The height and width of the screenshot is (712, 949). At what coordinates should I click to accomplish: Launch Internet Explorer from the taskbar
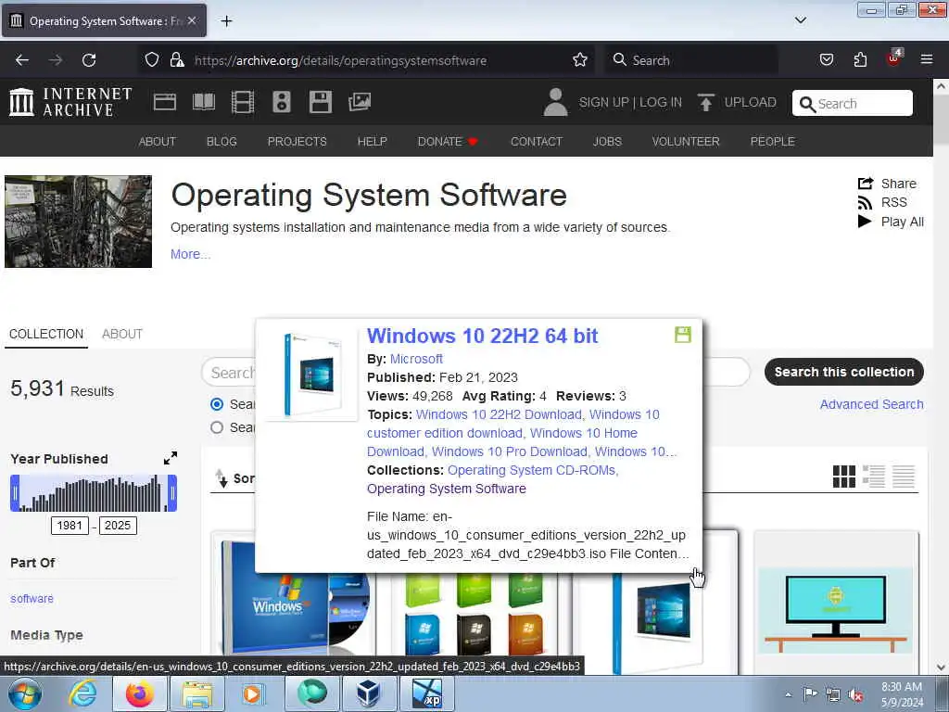click(x=82, y=693)
